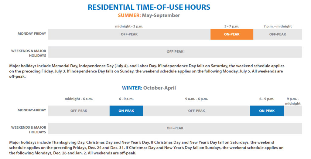Click the winter weekend OFF-PEAK bar
Viewport: 311px width, 159px height.
pos(175,128)
